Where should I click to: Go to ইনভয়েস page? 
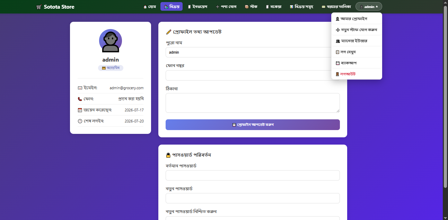(197, 7)
